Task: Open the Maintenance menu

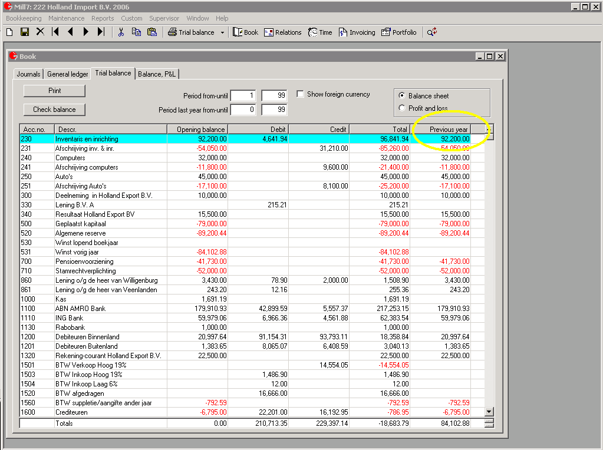Action: click(66, 18)
